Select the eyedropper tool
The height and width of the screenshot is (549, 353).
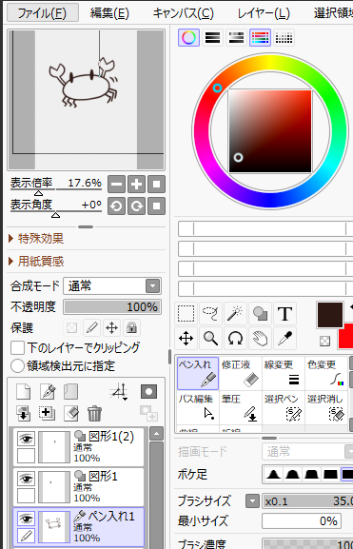click(285, 339)
